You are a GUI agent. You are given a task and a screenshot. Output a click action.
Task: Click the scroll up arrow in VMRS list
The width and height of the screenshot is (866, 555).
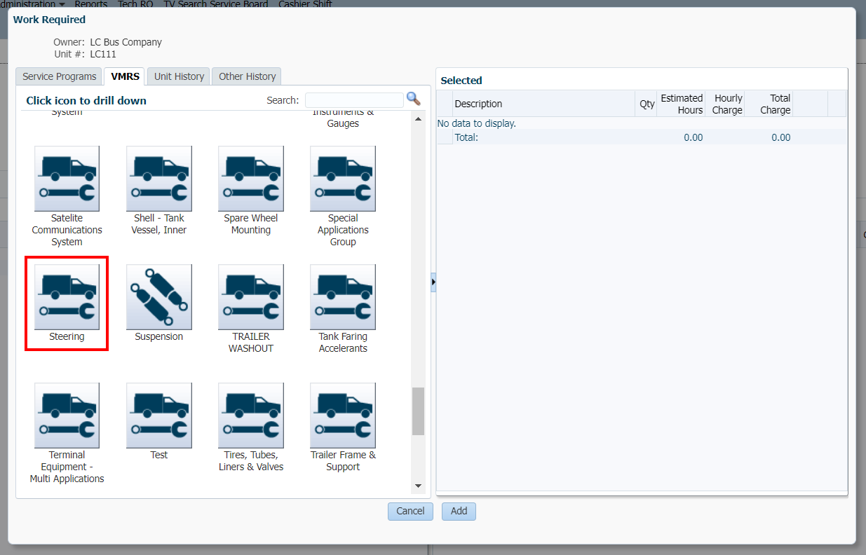point(419,119)
